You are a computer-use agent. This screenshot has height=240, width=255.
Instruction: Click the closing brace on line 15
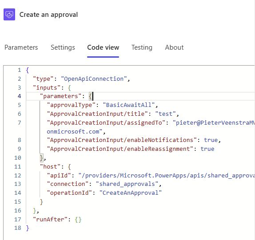pyautogui.click(x=41, y=202)
